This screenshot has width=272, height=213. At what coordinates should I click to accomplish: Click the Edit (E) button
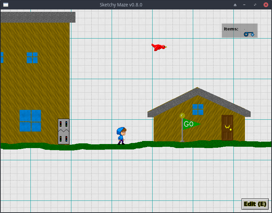pos(255,204)
